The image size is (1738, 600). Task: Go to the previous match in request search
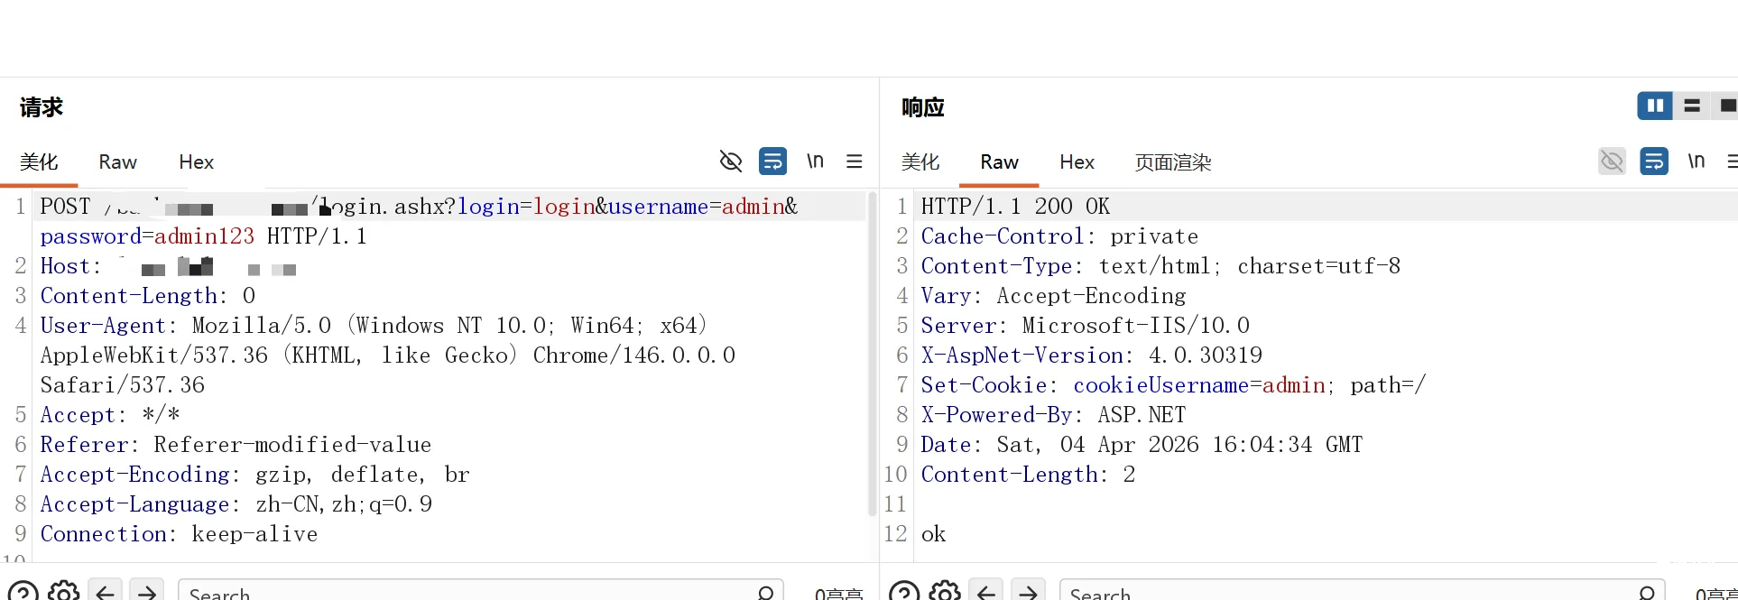(105, 592)
